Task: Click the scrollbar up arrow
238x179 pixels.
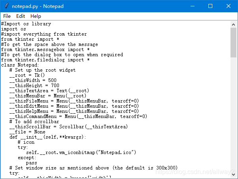Action: pyautogui.click(x=234, y=24)
